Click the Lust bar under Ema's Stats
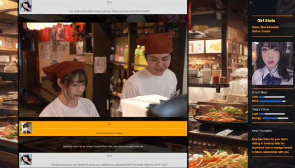295x168 pixels. (x=272, y=97)
